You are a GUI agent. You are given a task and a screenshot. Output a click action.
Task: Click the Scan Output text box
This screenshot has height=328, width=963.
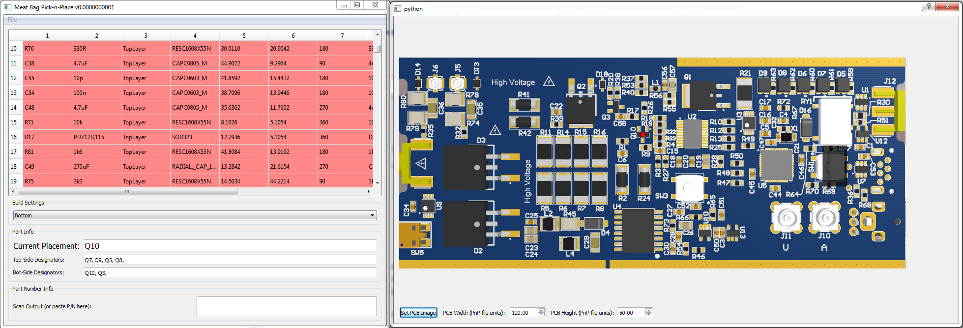pos(287,306)
